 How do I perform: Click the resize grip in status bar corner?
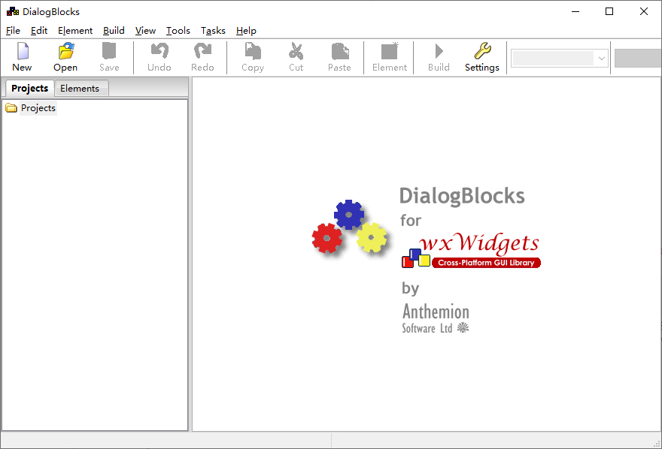point(657,444)
